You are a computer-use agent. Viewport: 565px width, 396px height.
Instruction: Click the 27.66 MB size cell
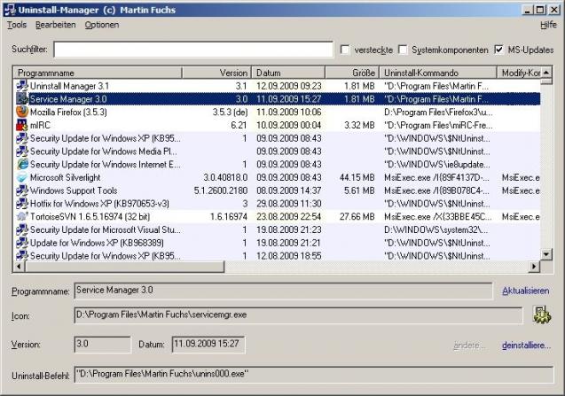(x=357, y=216)
